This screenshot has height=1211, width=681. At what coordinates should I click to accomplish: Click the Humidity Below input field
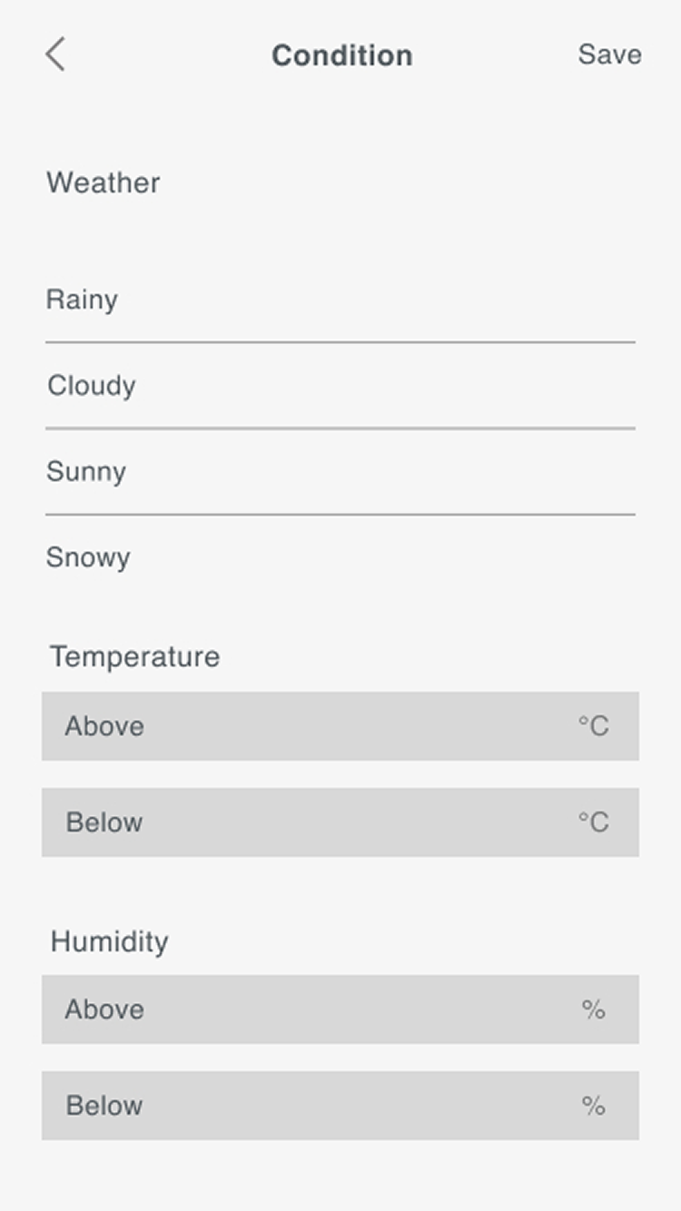point(309,1106)
